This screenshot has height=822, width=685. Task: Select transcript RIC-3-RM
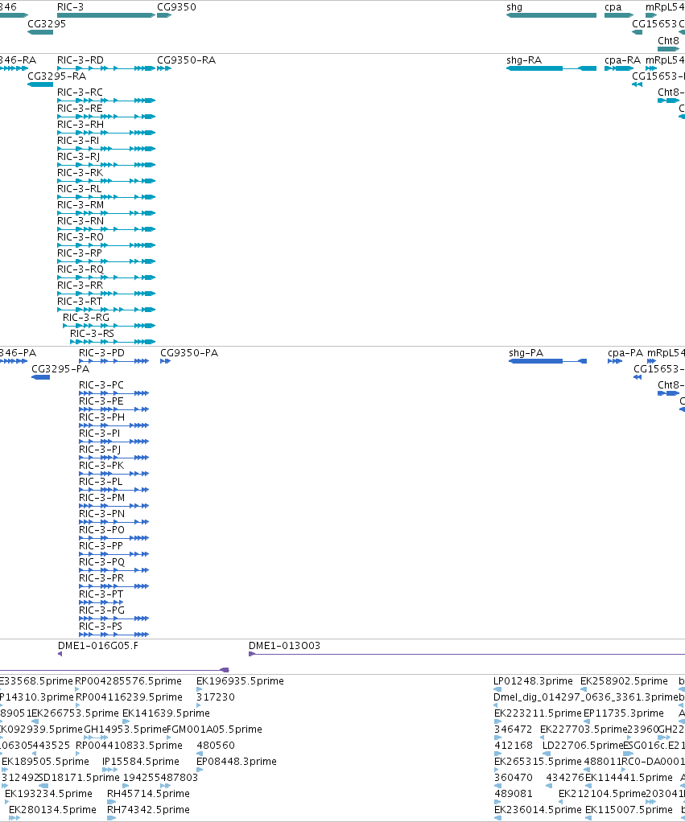(x=80, y=204)
